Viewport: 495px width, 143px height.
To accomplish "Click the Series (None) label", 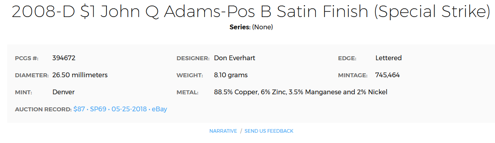I will pyautogui.click(x=251, y=27).
